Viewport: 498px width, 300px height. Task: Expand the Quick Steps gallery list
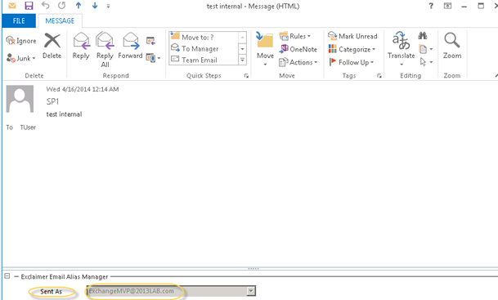[242, 60]
